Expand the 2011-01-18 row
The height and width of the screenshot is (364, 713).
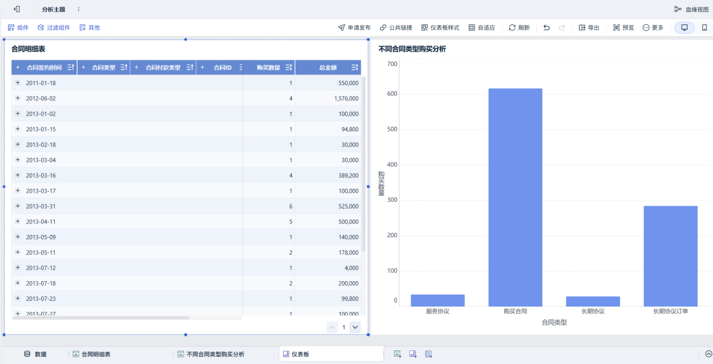coord(17,83)
